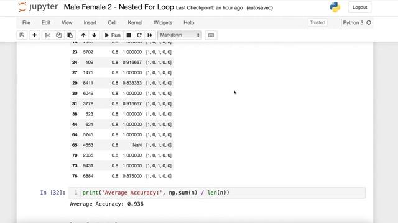
Task: Click value 0.916667 in row 24
Action: pos(132,62)
